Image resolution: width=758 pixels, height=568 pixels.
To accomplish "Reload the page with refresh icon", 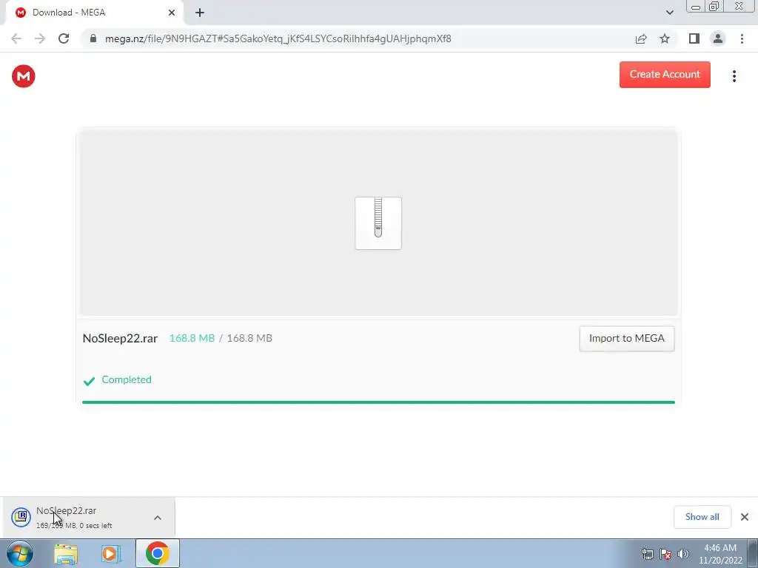I will 64,38.
